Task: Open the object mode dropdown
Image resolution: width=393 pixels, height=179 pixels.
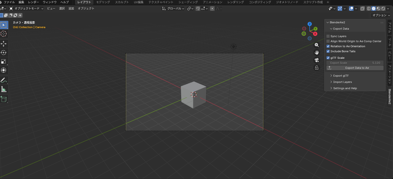Action: [26, 9]
